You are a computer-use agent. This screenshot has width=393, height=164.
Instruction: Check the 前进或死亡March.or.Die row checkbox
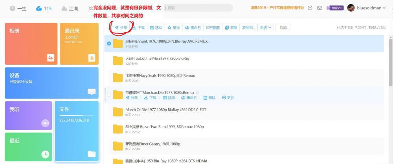(x=109, y=95)
